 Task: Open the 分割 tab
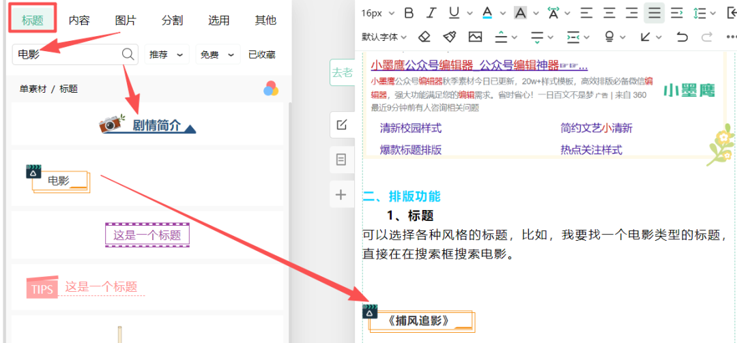coord(172,20)
